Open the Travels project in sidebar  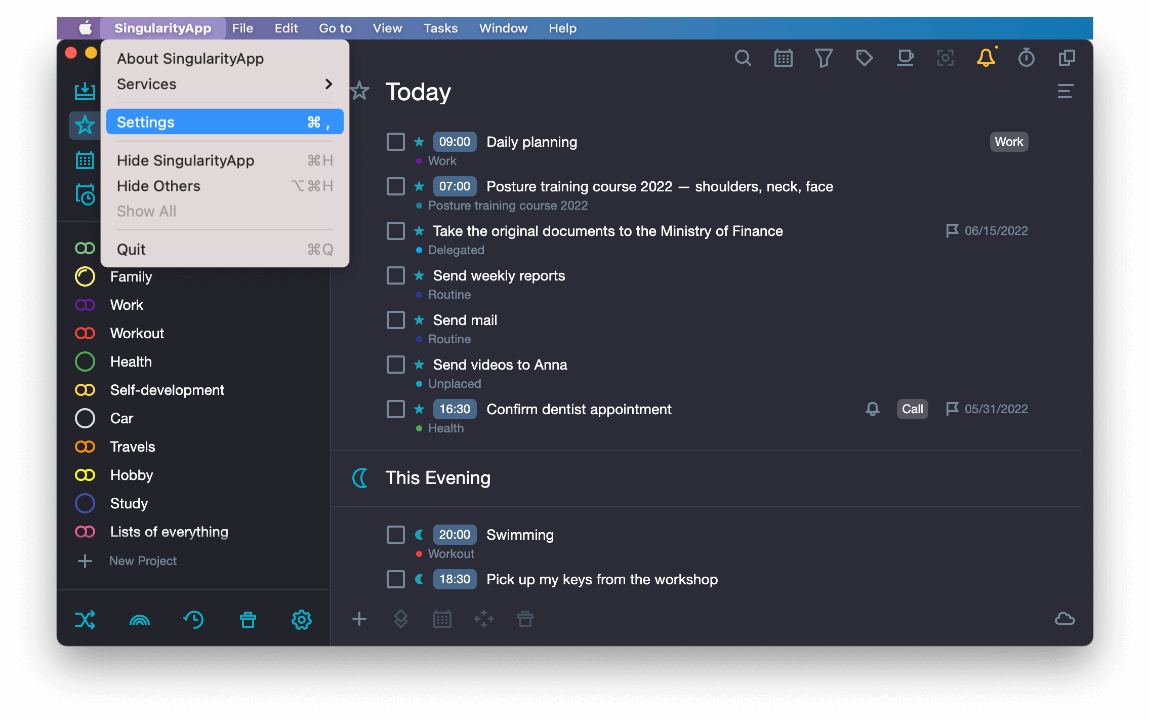click(x=133, y=447)
